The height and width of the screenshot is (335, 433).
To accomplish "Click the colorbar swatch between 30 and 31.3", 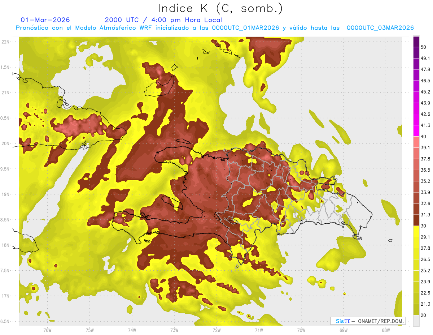I will click(416, 220).
